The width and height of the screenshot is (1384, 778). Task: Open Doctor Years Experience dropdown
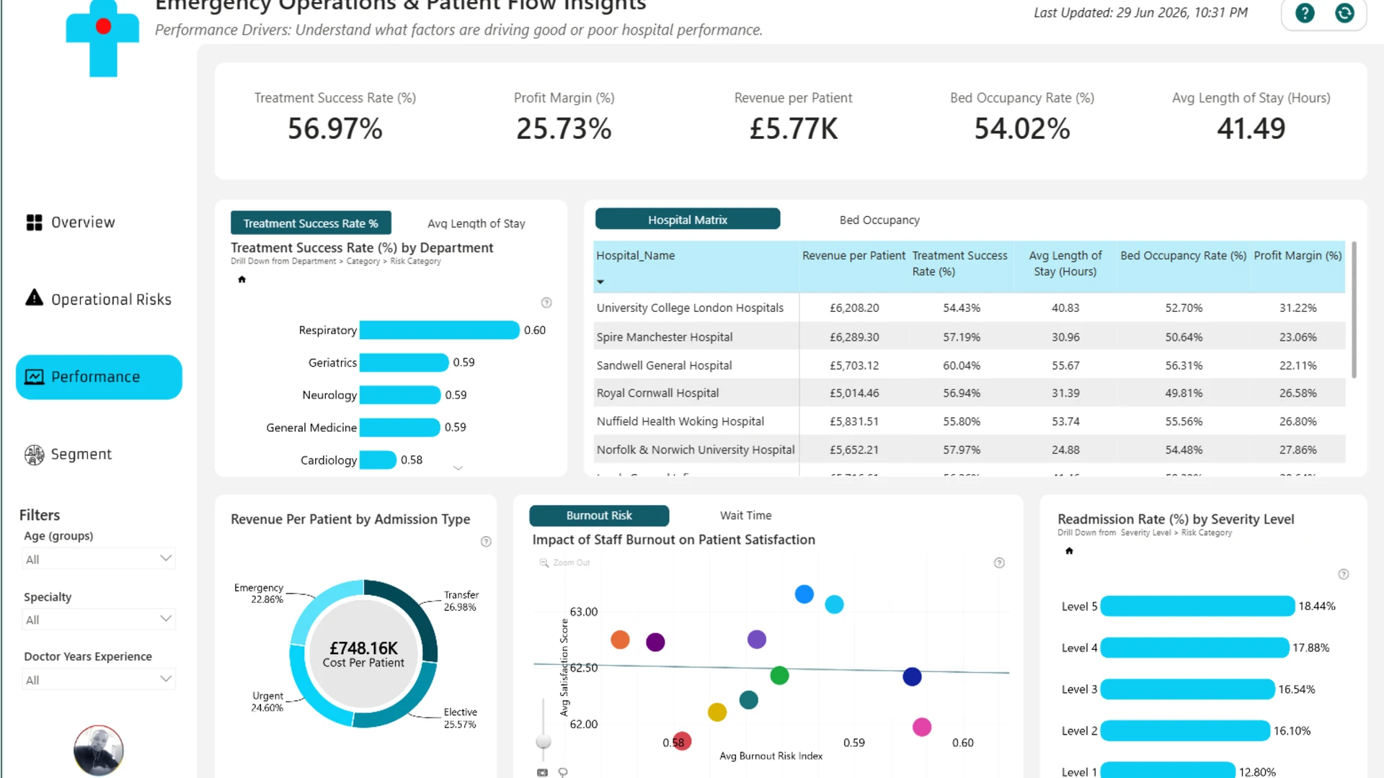tap(99, 679)
